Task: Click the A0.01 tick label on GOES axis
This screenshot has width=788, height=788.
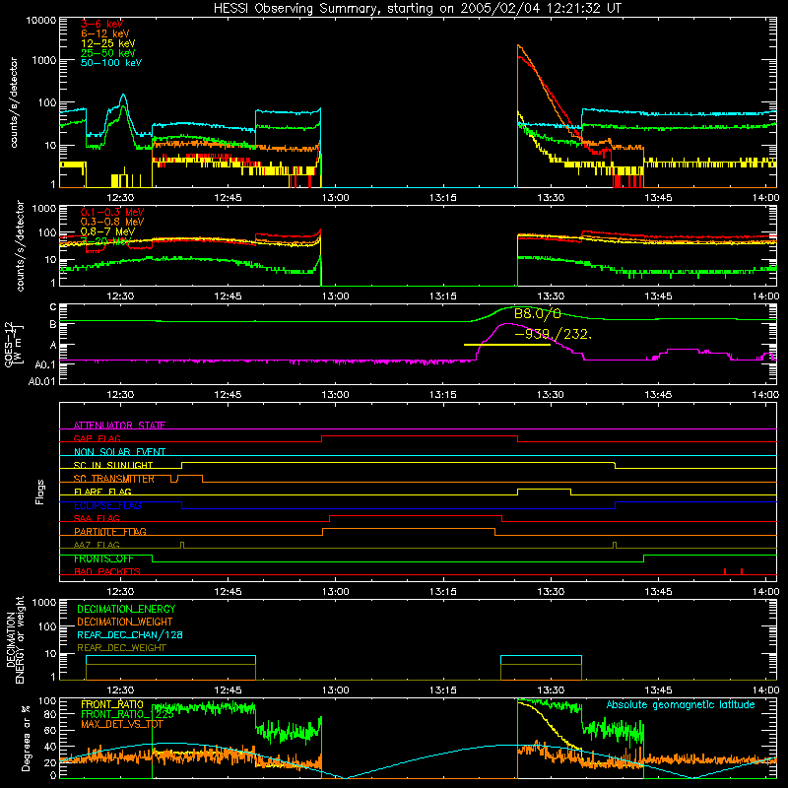Action: [x=42, y=381]
